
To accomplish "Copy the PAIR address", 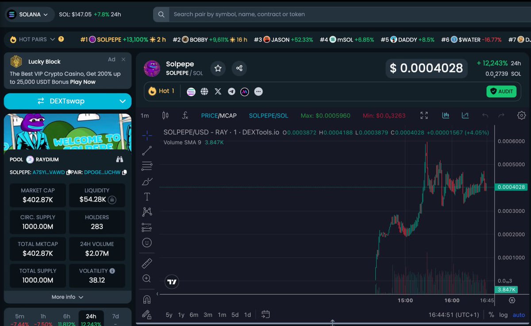I will (124, 172).
